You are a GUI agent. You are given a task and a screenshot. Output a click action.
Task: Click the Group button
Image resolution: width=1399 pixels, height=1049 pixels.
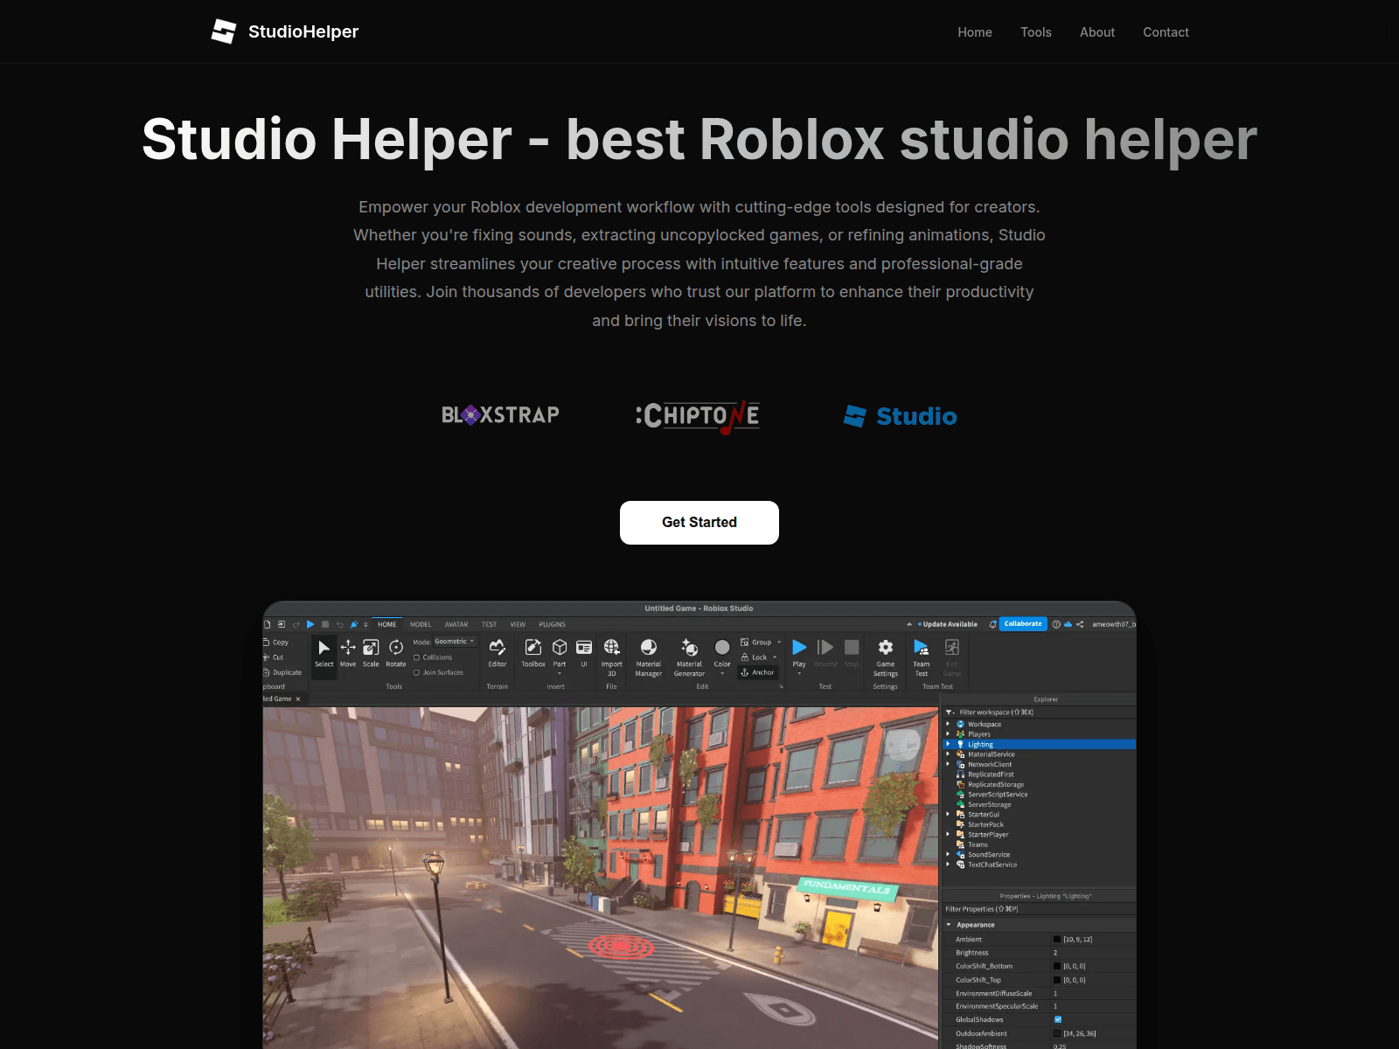(x=756, y=643)
